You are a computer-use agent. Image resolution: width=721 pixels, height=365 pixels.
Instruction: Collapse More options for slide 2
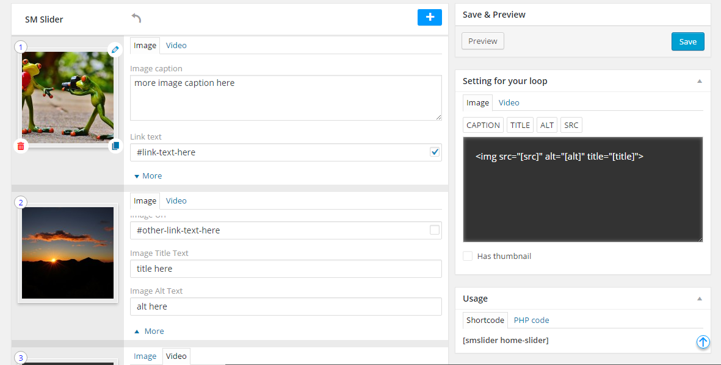(x=149, y=331)
